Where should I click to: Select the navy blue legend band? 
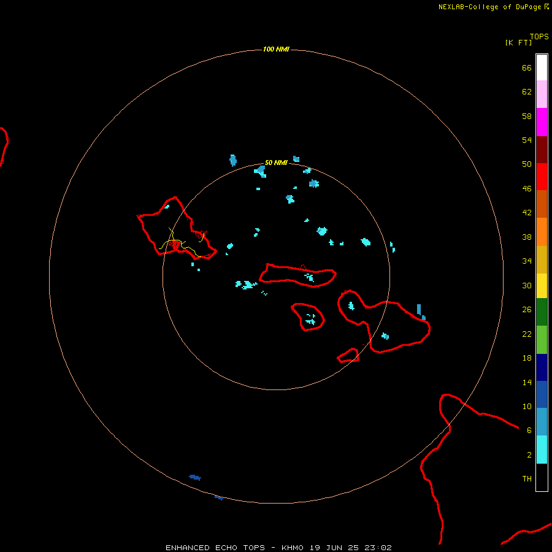[542, 367]
